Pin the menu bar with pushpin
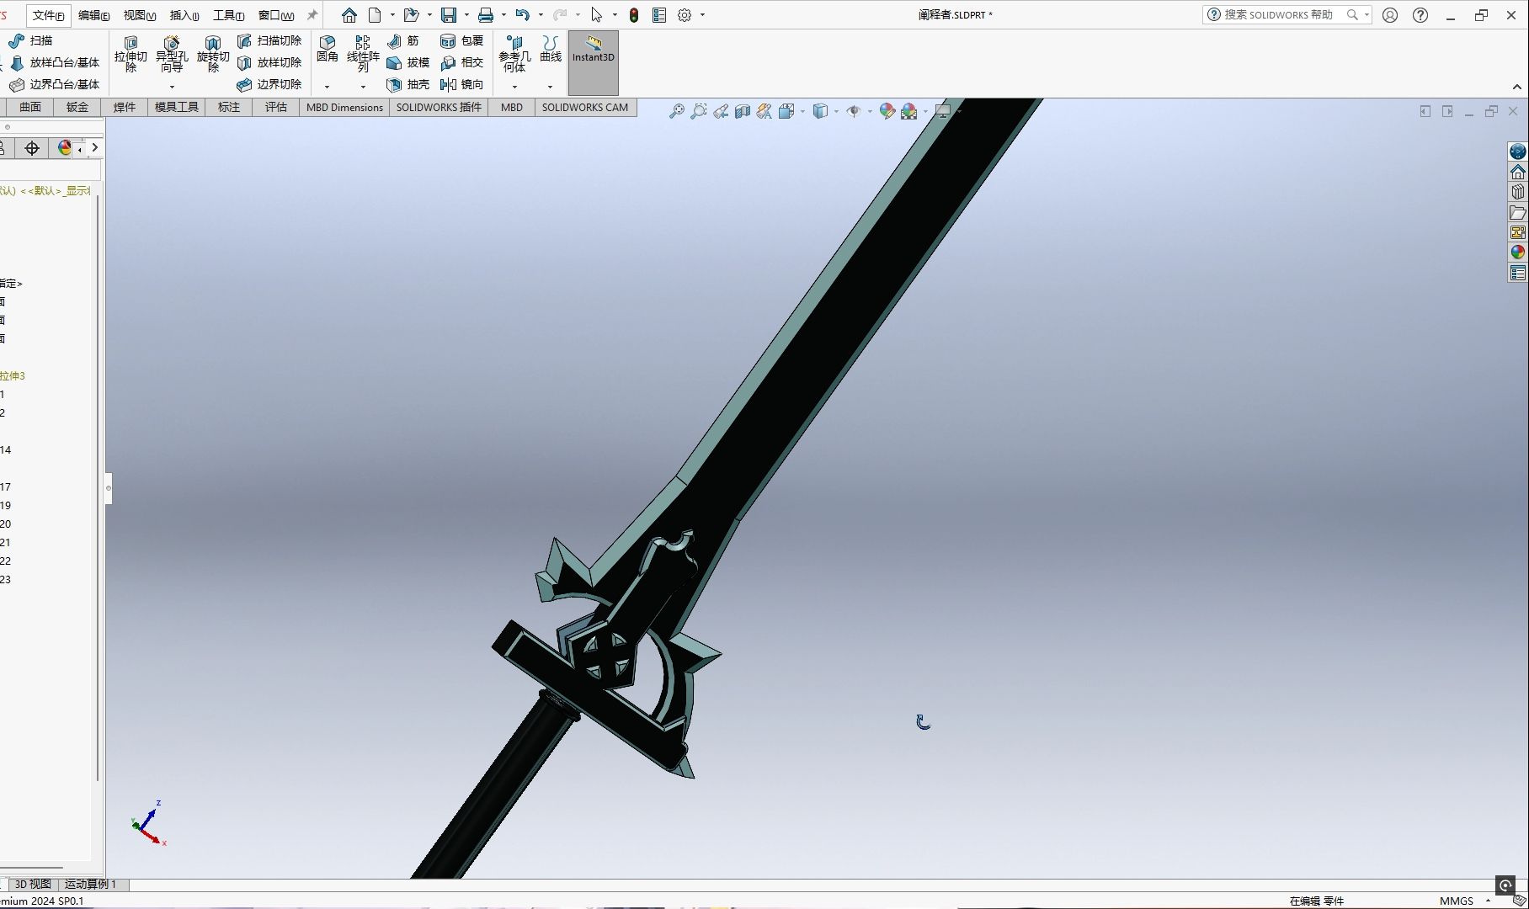This screenshot has height=909, width=1529. (312, 15)
